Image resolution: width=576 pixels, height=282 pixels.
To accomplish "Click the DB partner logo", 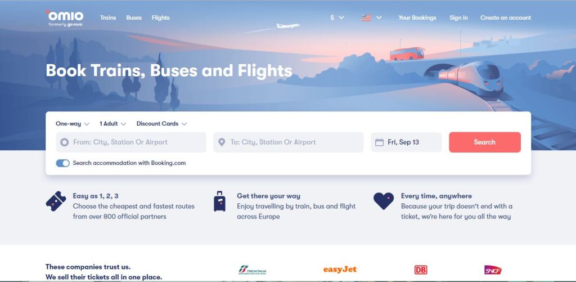I will 421,270.
